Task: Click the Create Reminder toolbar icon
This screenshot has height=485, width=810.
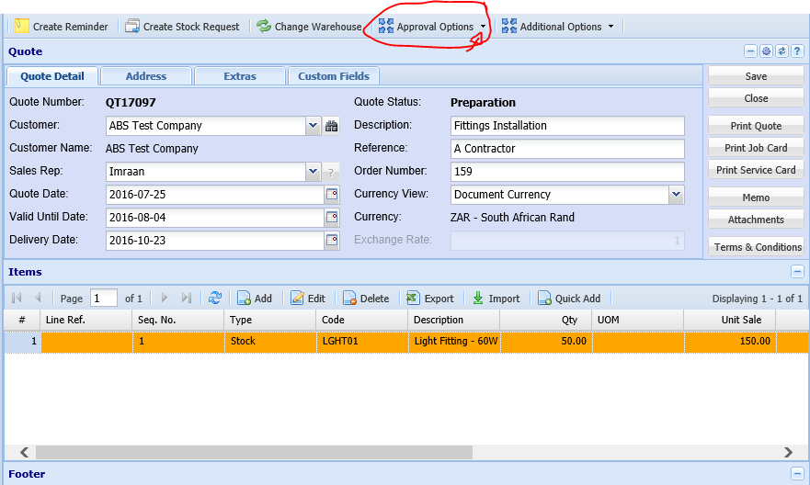Action: [21, 27]
